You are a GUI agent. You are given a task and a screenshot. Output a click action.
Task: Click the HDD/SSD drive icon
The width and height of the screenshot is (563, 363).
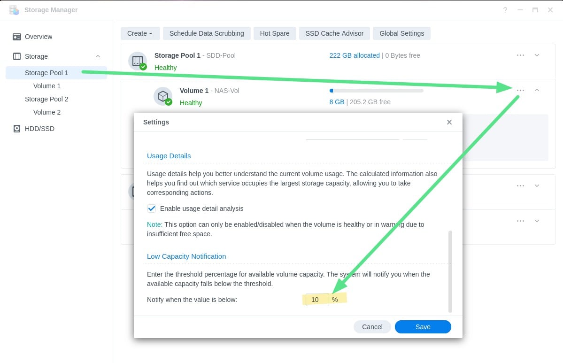pyautogui.click(x=17, y=129)
